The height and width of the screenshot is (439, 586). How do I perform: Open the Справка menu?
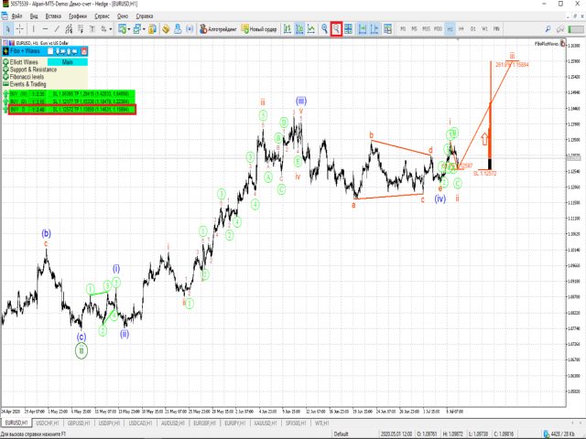coord(145,16)
